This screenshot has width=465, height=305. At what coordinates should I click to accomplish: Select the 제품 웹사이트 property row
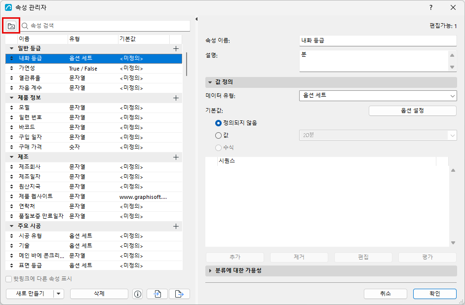point(94,196)
